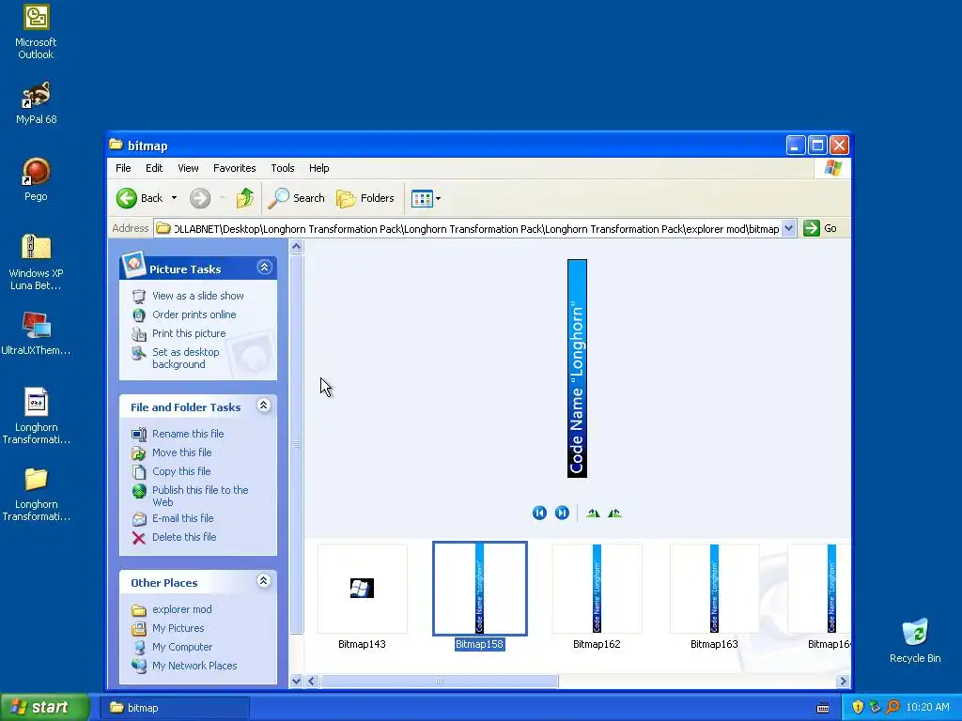Open the Views dropdown button
The height and width of the screenshot is (721, 962).
tap(426, 198)
